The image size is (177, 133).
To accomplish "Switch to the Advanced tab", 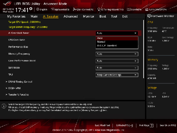I will [71, 17].
